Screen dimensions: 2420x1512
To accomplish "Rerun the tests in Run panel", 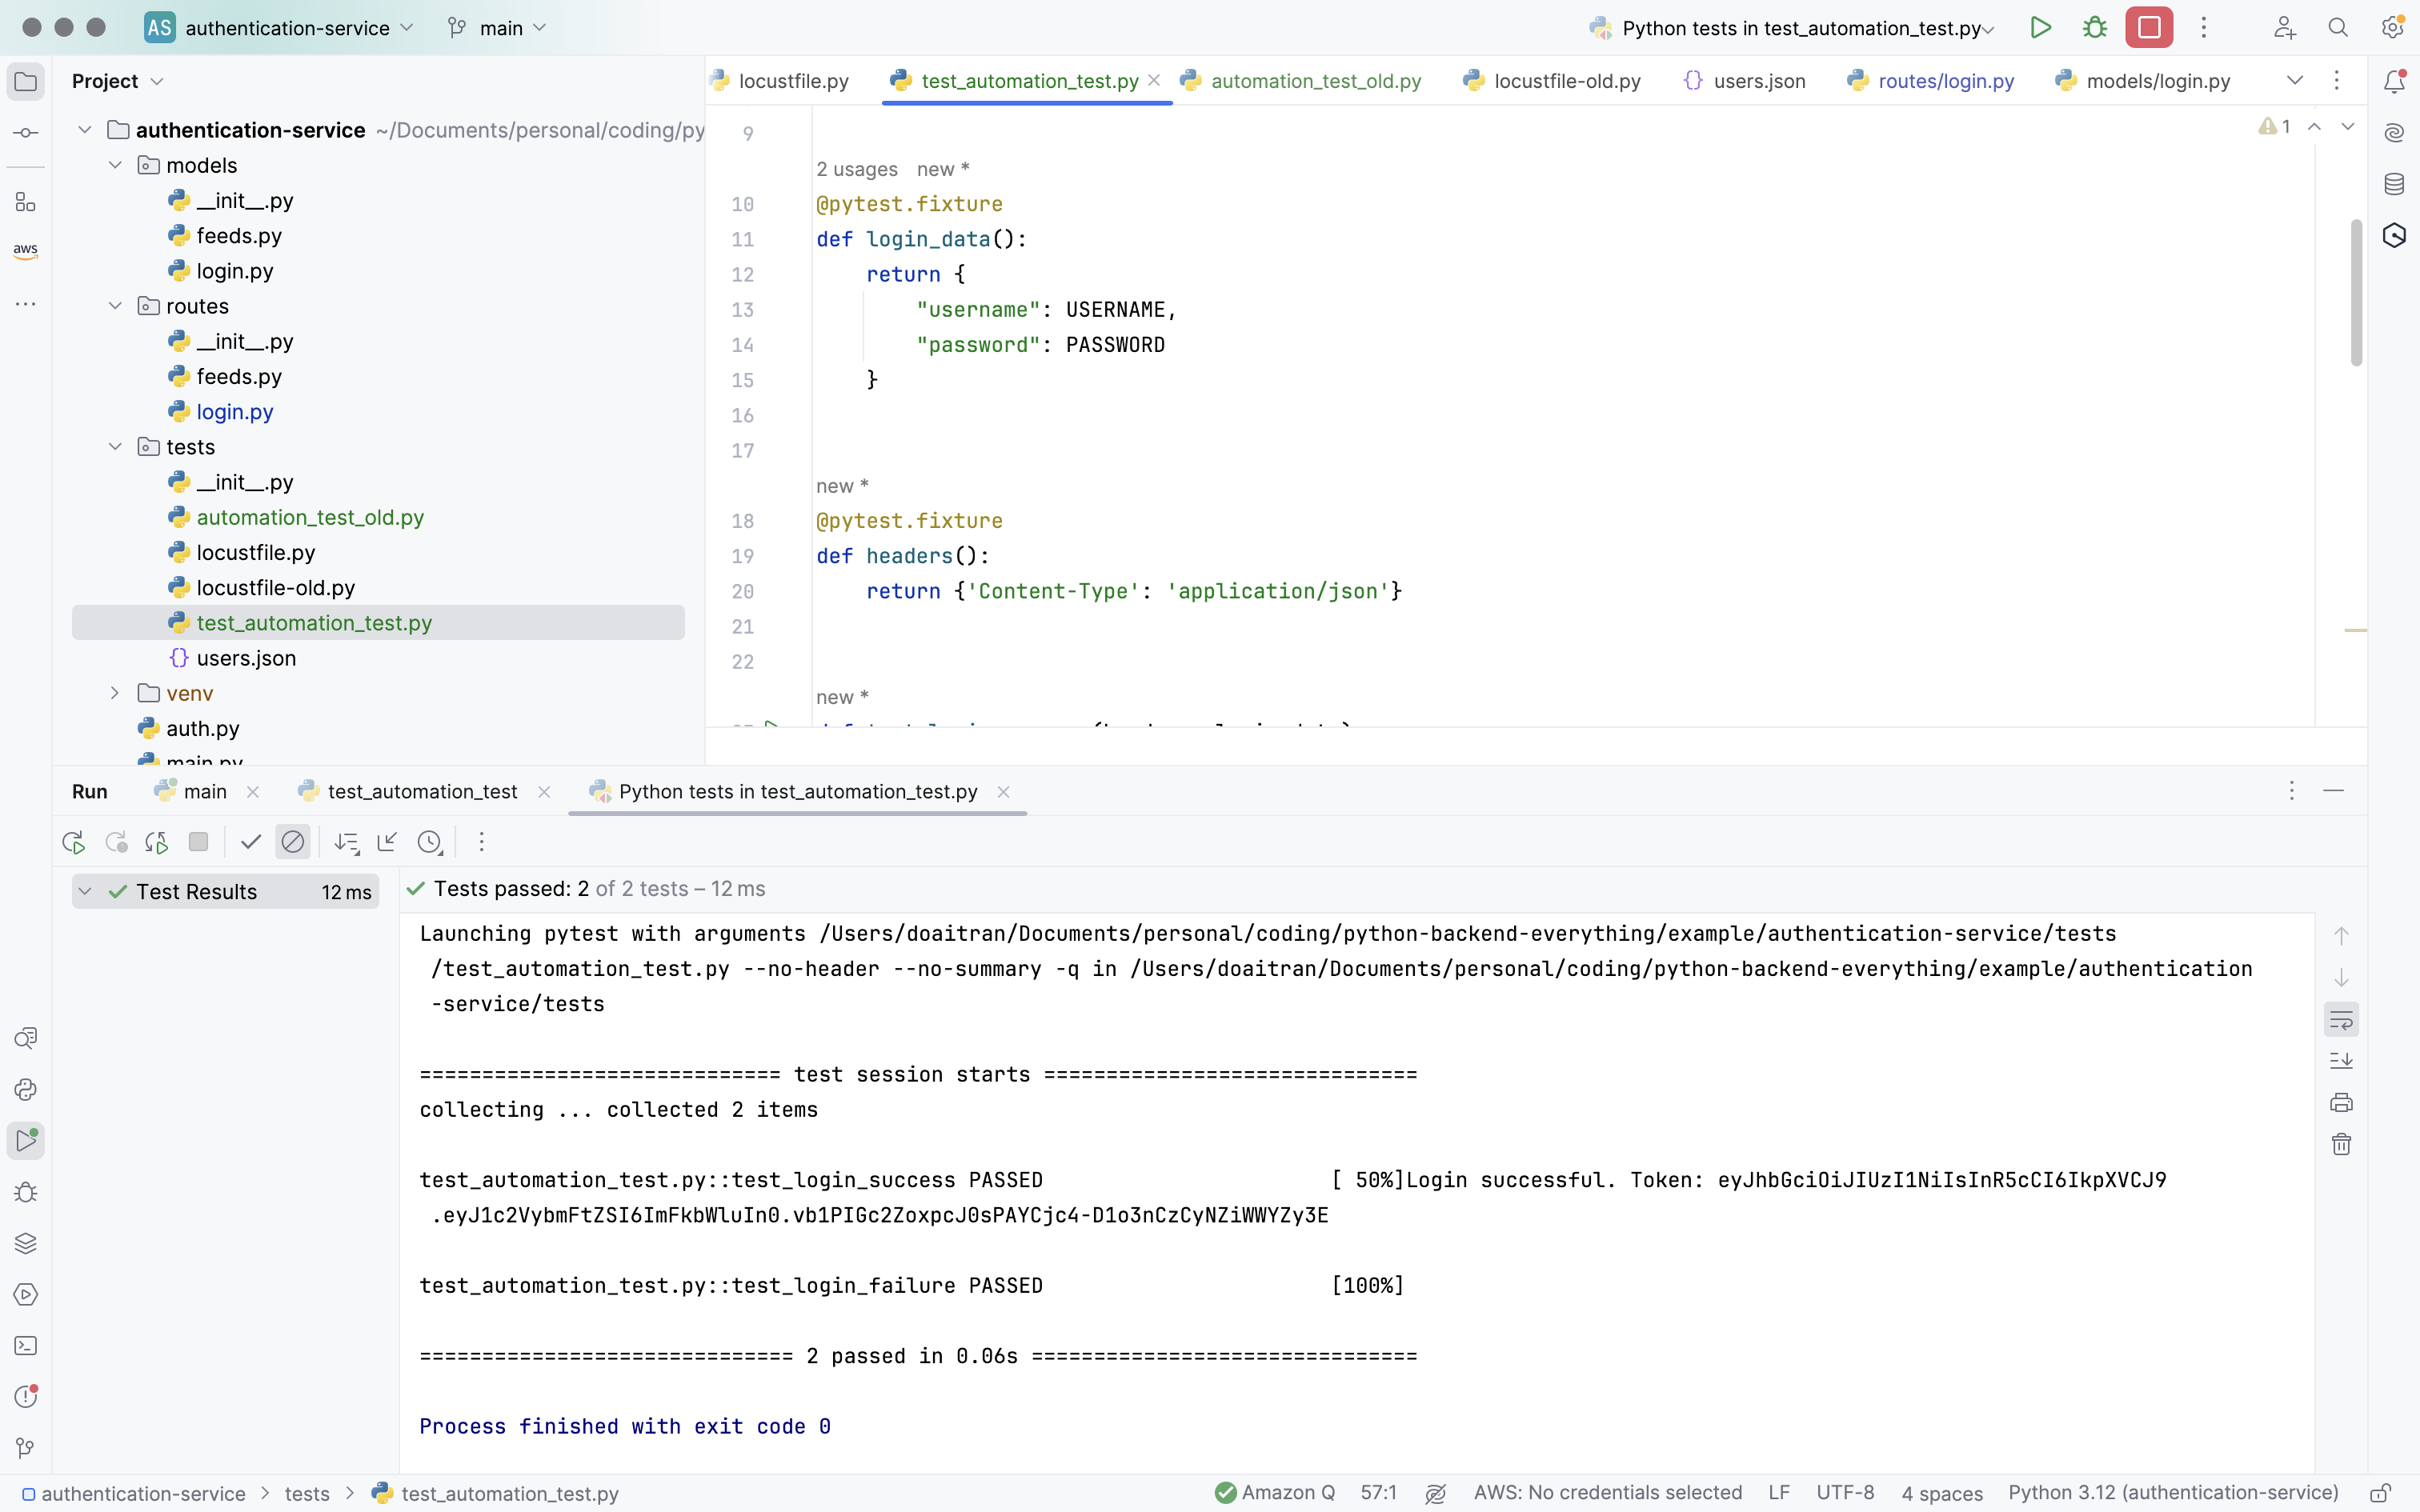I will point(73,842).
